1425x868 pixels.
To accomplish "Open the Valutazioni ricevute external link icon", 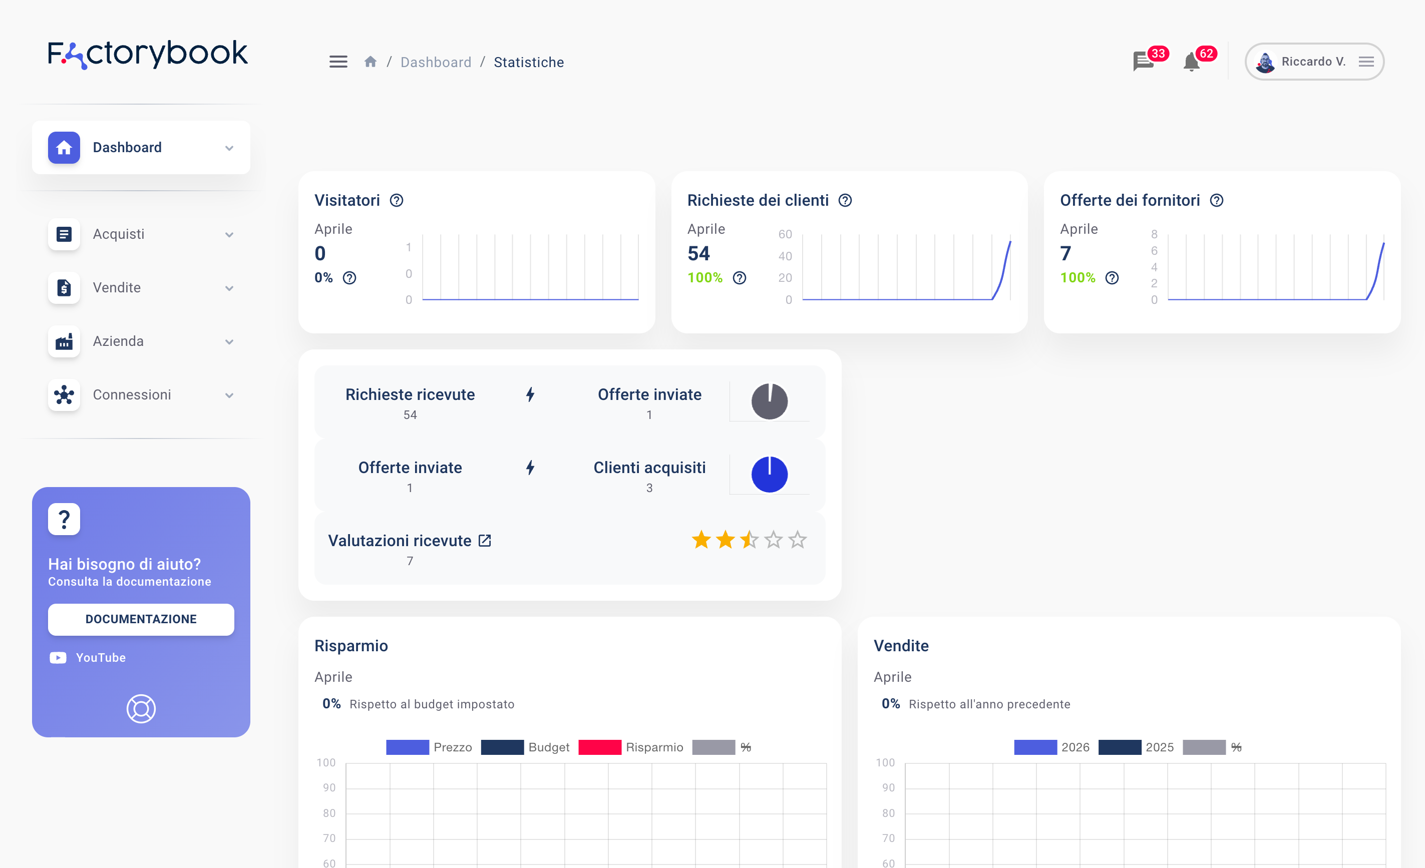I will pyautogui.click(x=485, y=541).
